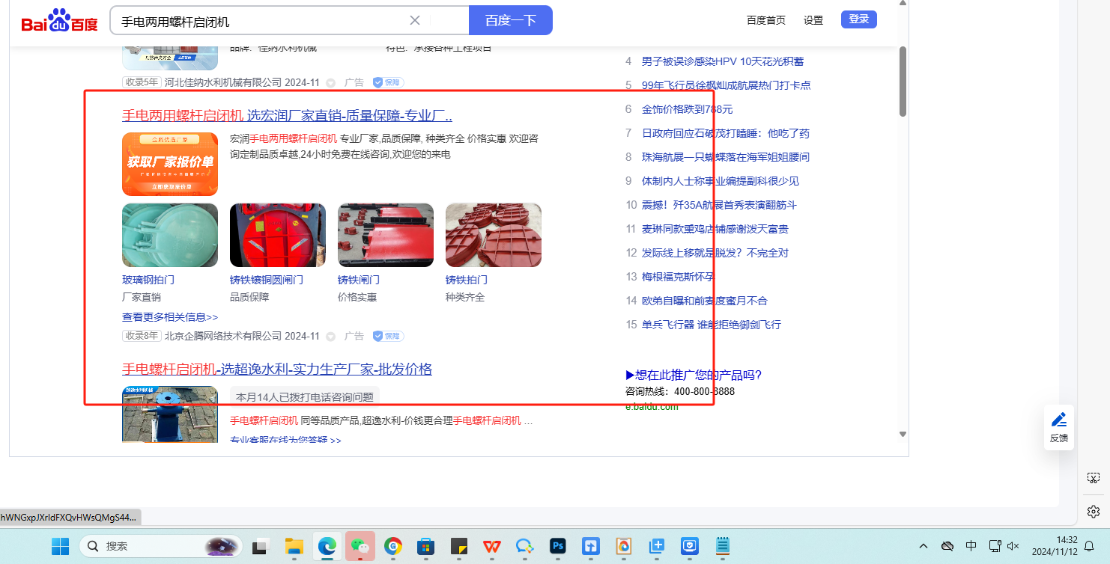The height and width of the screenshot is (564, 1110).
Task: Click the screenshot scissors icon in sidebar
Action: coord(1094,477)
